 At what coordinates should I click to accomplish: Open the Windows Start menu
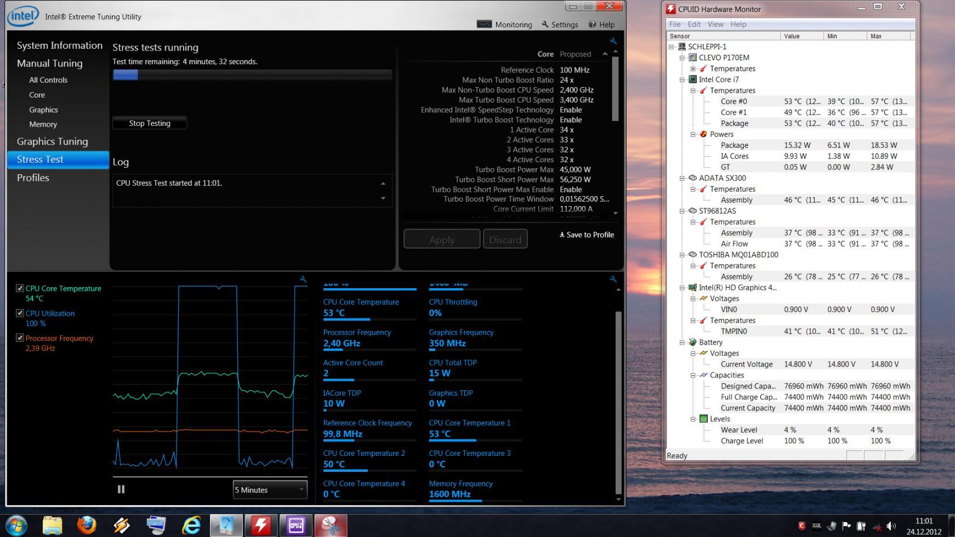tap(16, 525)
